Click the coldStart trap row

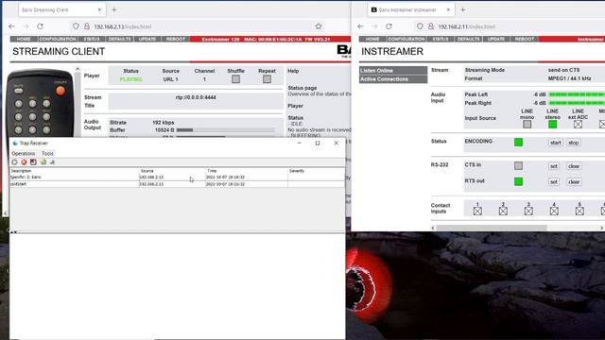tap(177, 184)
